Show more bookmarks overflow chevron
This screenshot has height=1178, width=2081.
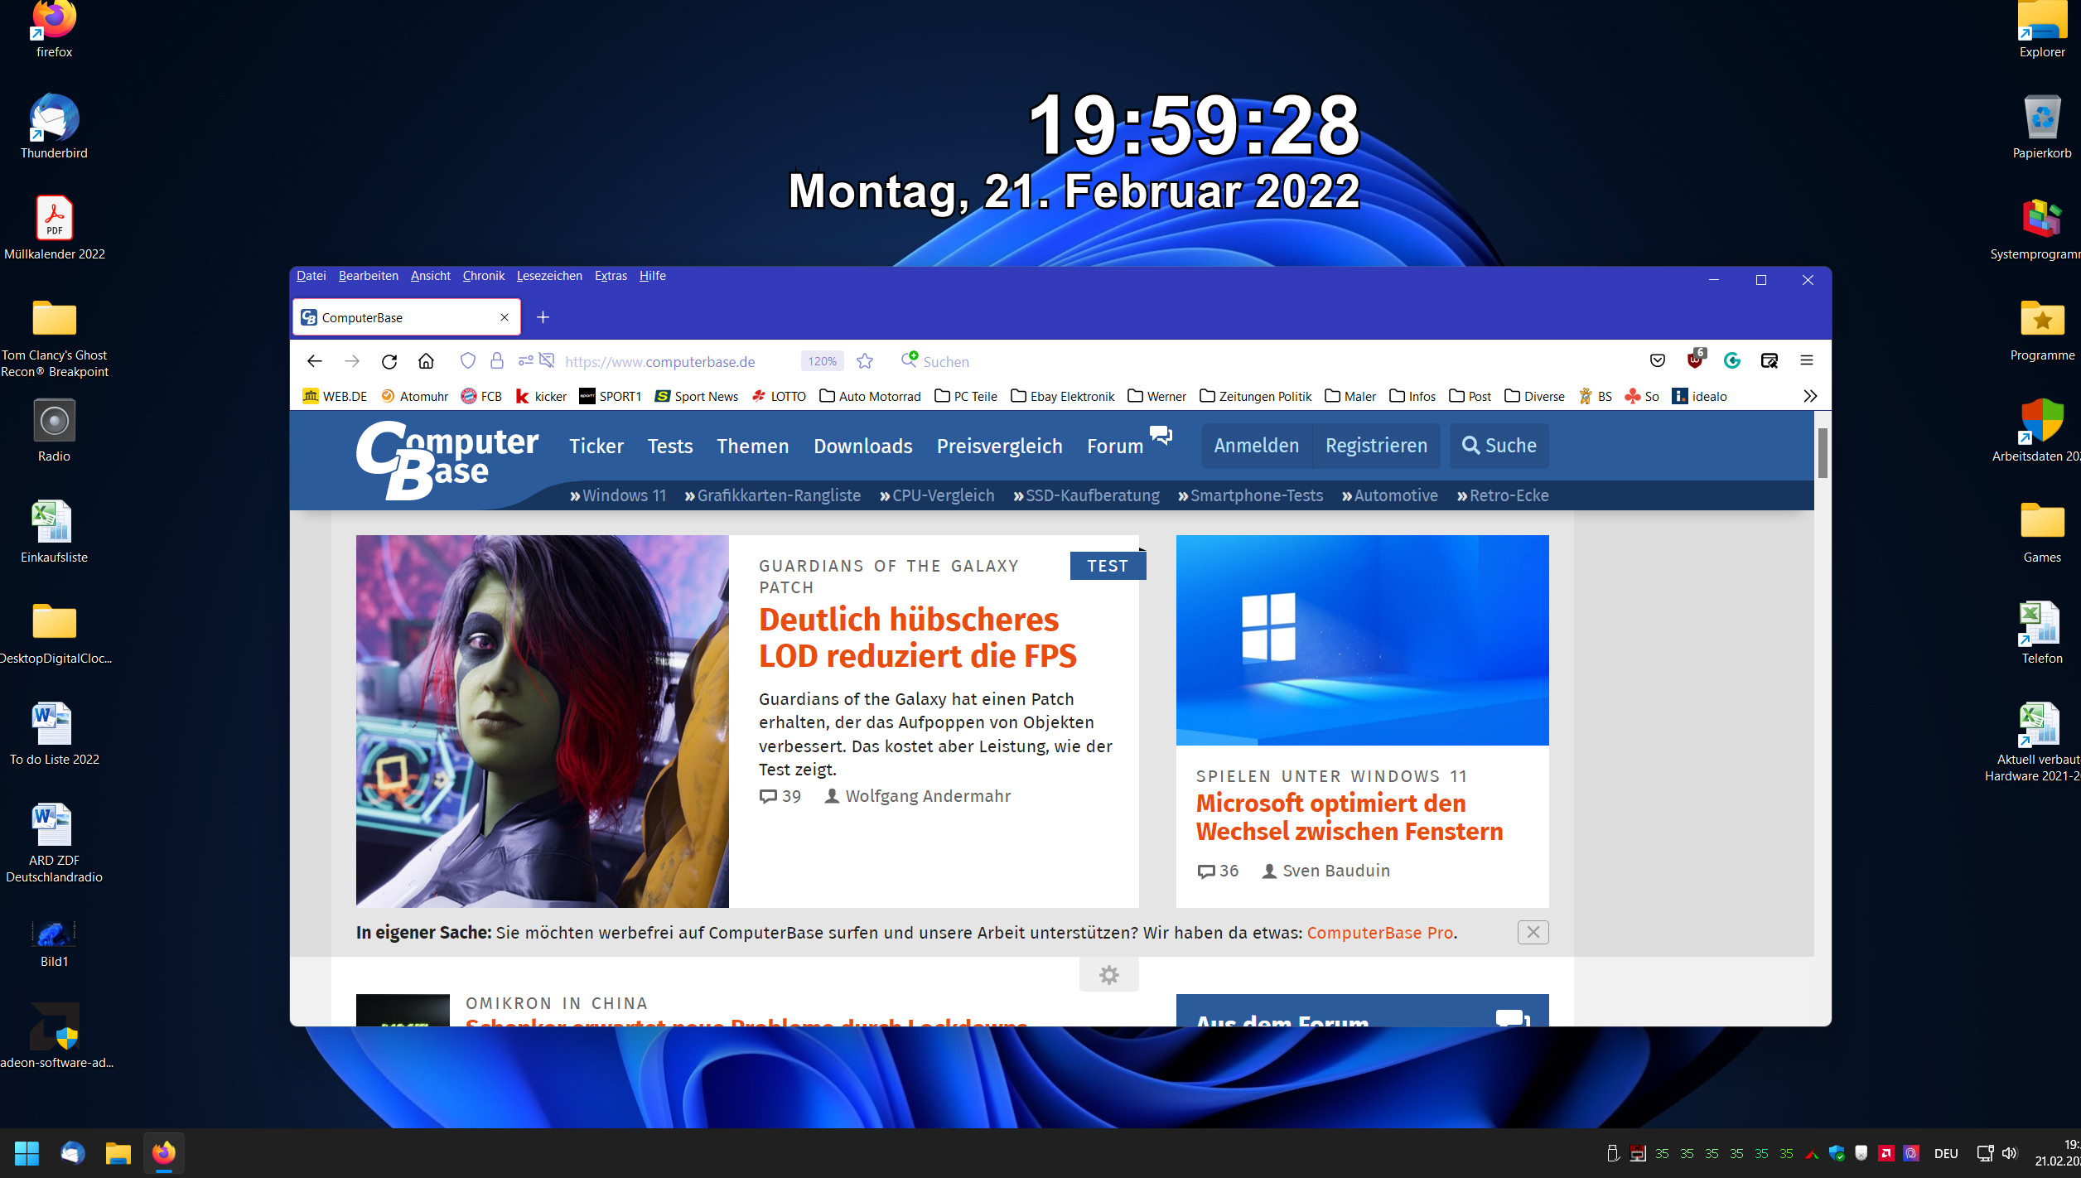click(x=1810, y=396)
